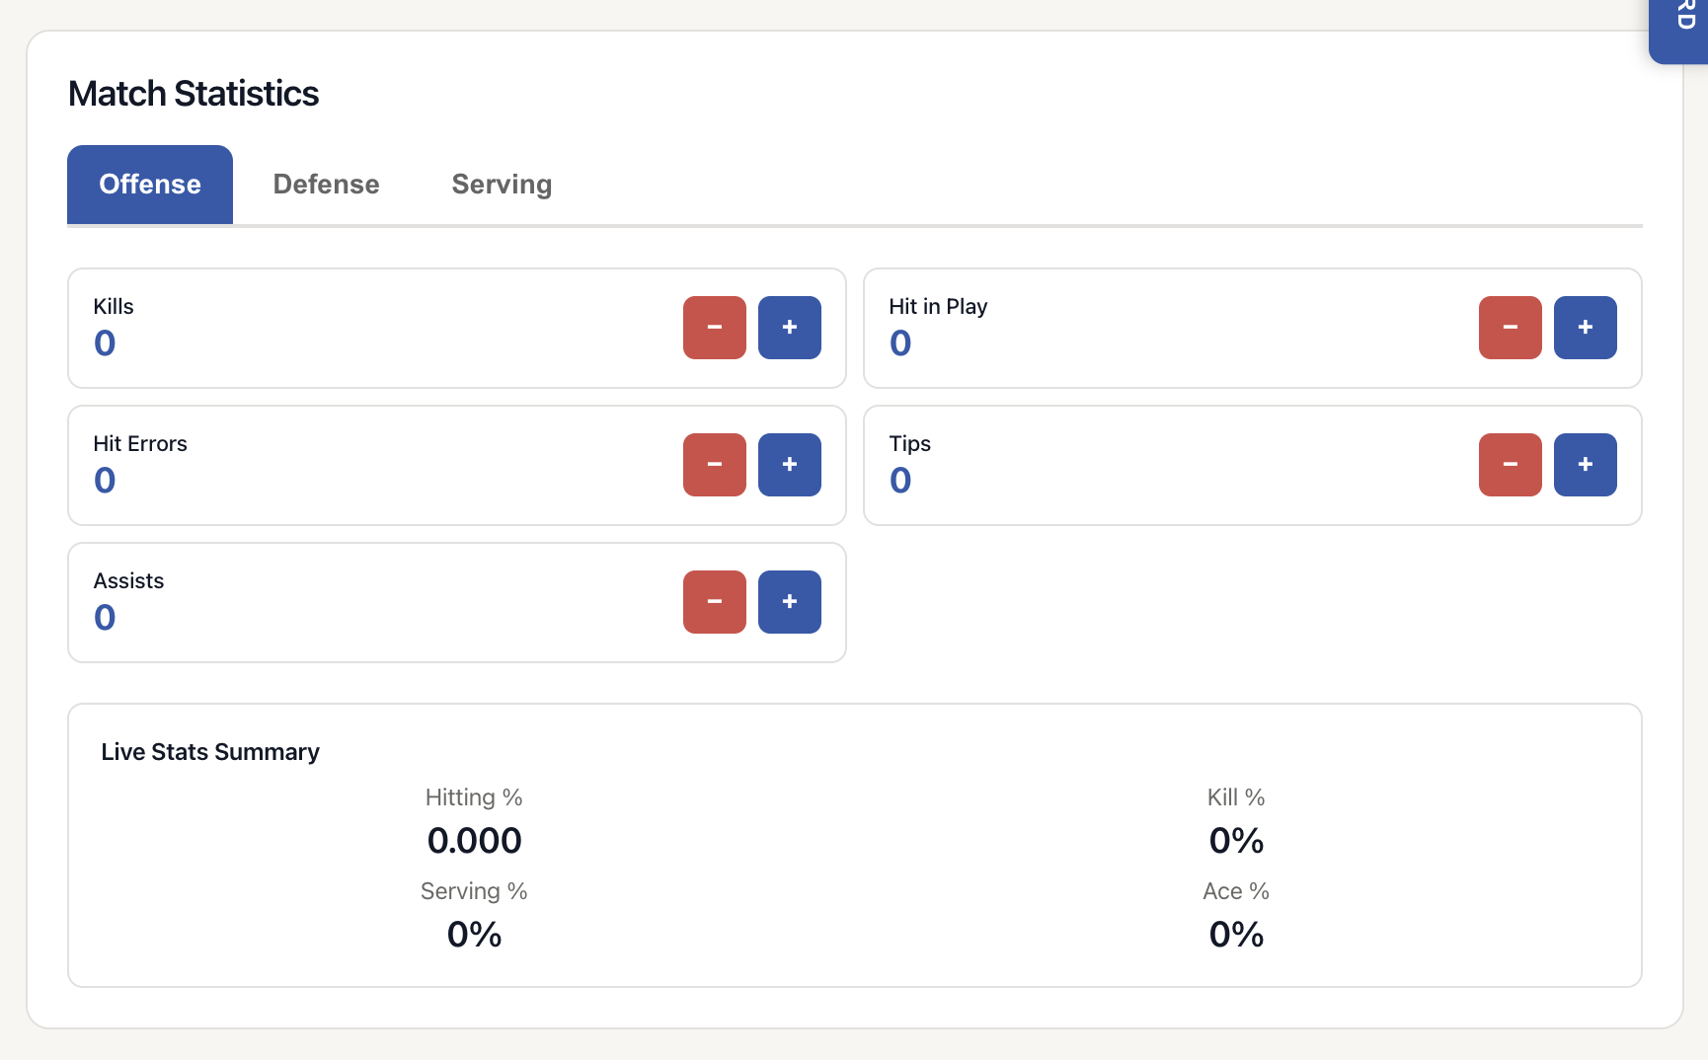
Task: Decrement the Tips stat
Action: point(1510,465)
